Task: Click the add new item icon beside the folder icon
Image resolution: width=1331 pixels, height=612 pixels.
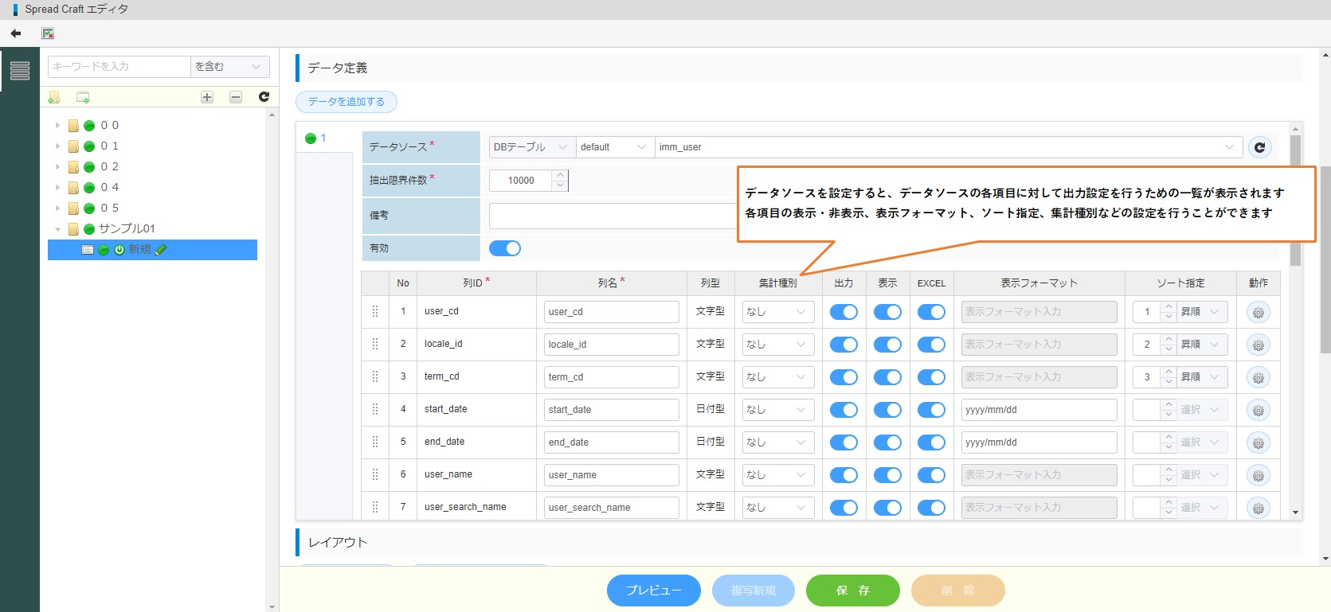Action: [x=83, y=97]
